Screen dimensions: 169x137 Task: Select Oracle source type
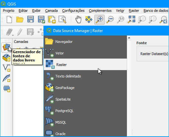click(85, 133)
